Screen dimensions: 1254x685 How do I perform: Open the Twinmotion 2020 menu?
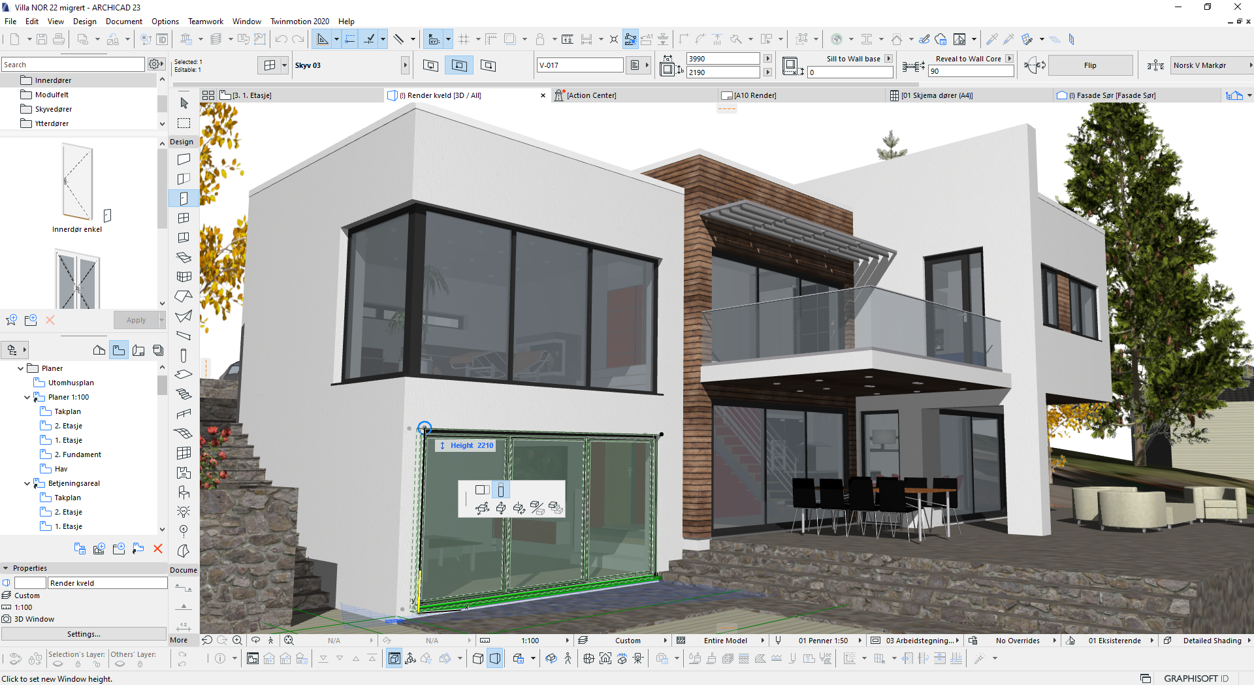click(x=300, y=22)
